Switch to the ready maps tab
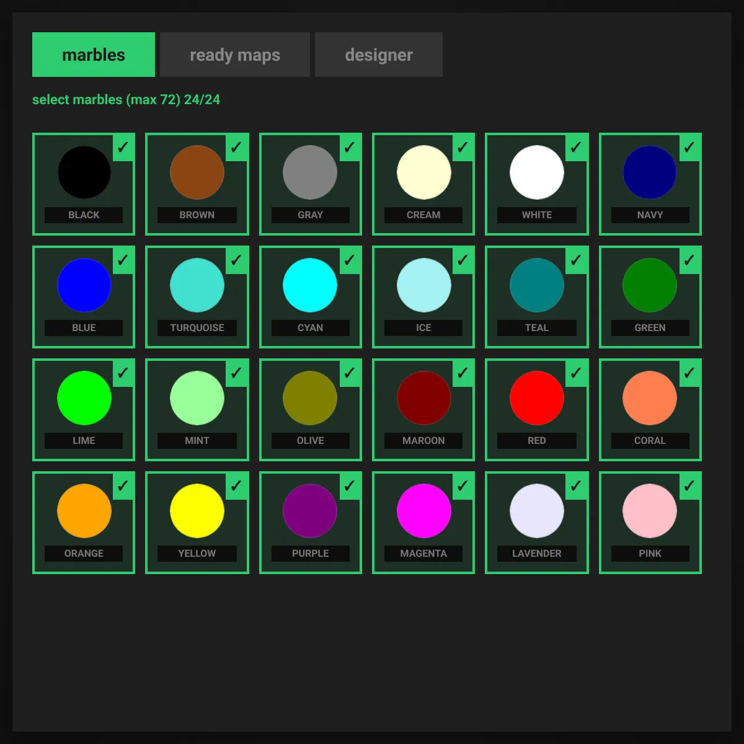This screenshot has width=744, height=744. pos(235,55)
